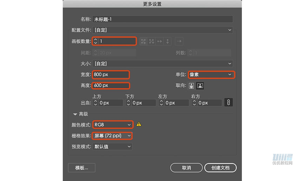Select landscape orientation icon
This screenshot has width=305, height=181.
click(200, 86)
